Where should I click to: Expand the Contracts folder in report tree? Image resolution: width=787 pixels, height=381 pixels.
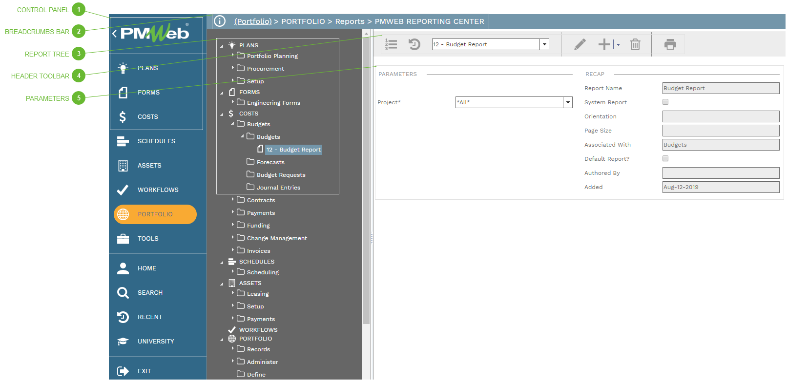point(233,200)
